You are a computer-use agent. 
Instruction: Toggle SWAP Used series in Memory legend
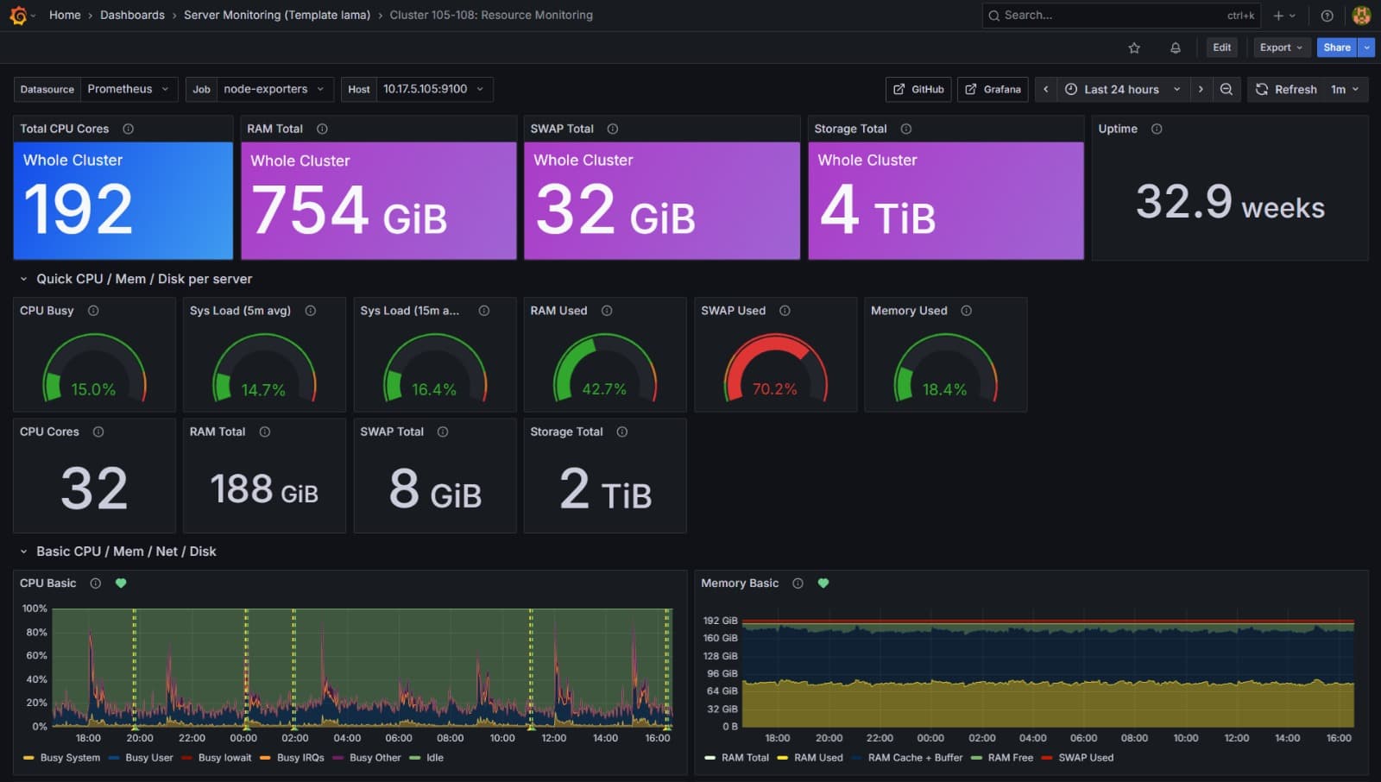tap(1085, 758)
